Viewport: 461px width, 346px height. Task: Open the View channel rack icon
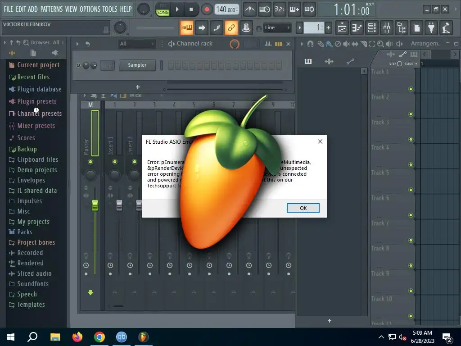coord(372,28)
